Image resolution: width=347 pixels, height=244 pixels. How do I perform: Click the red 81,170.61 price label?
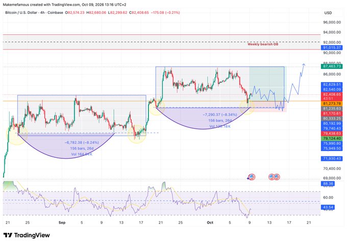click(x=332, y=113)
